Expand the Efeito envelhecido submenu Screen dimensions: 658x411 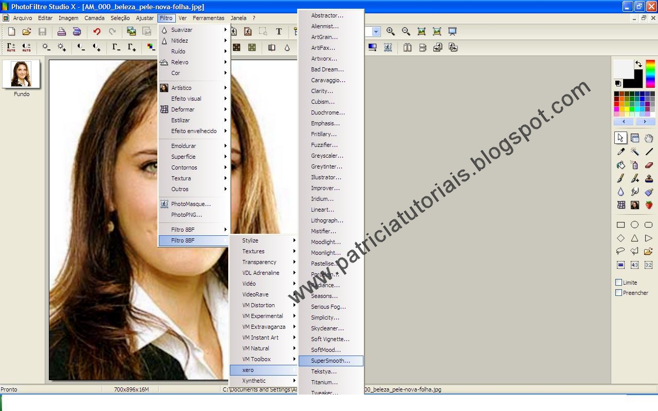[x=194, y=131]
